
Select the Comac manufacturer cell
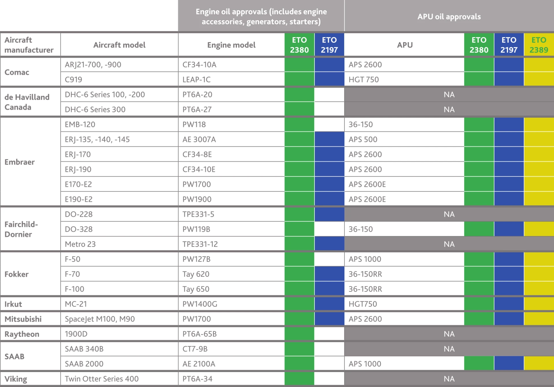coord(30,72)
